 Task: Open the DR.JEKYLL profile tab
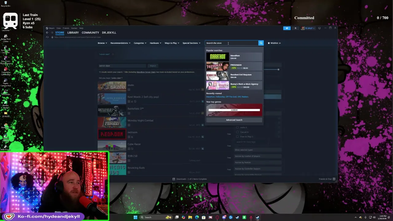click(109, 33)
